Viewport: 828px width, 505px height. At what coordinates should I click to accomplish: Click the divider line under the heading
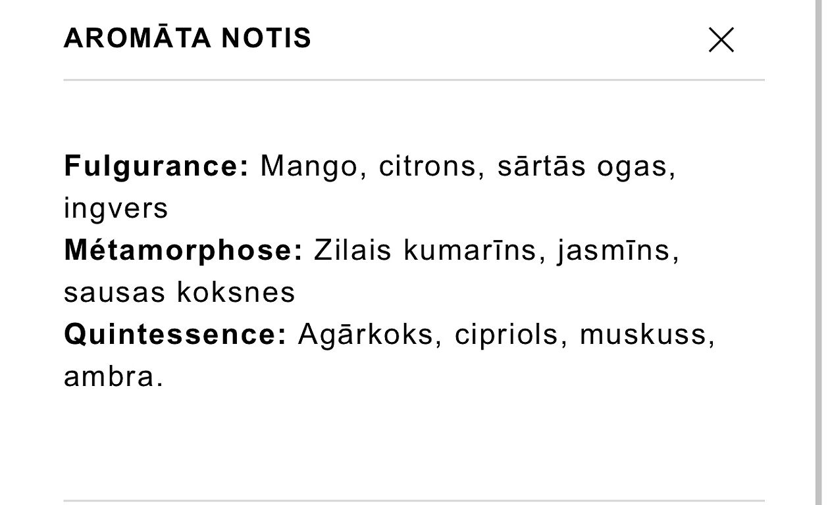[x=414, y=80]
